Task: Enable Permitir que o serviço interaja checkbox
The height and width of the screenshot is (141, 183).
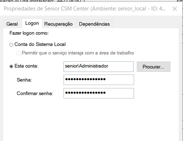Action: [18, 53]
